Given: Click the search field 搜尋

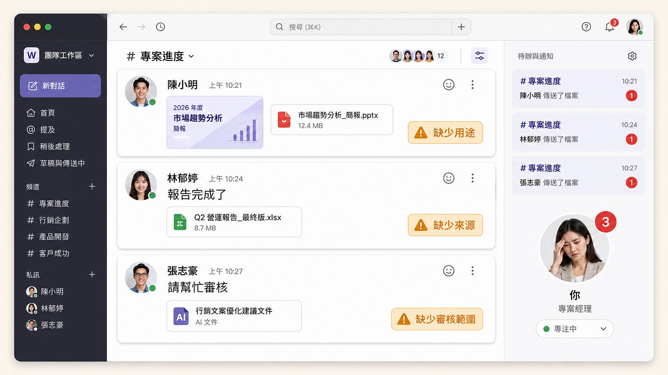Looking at the screenshot, I should click(x=361, y=27).
